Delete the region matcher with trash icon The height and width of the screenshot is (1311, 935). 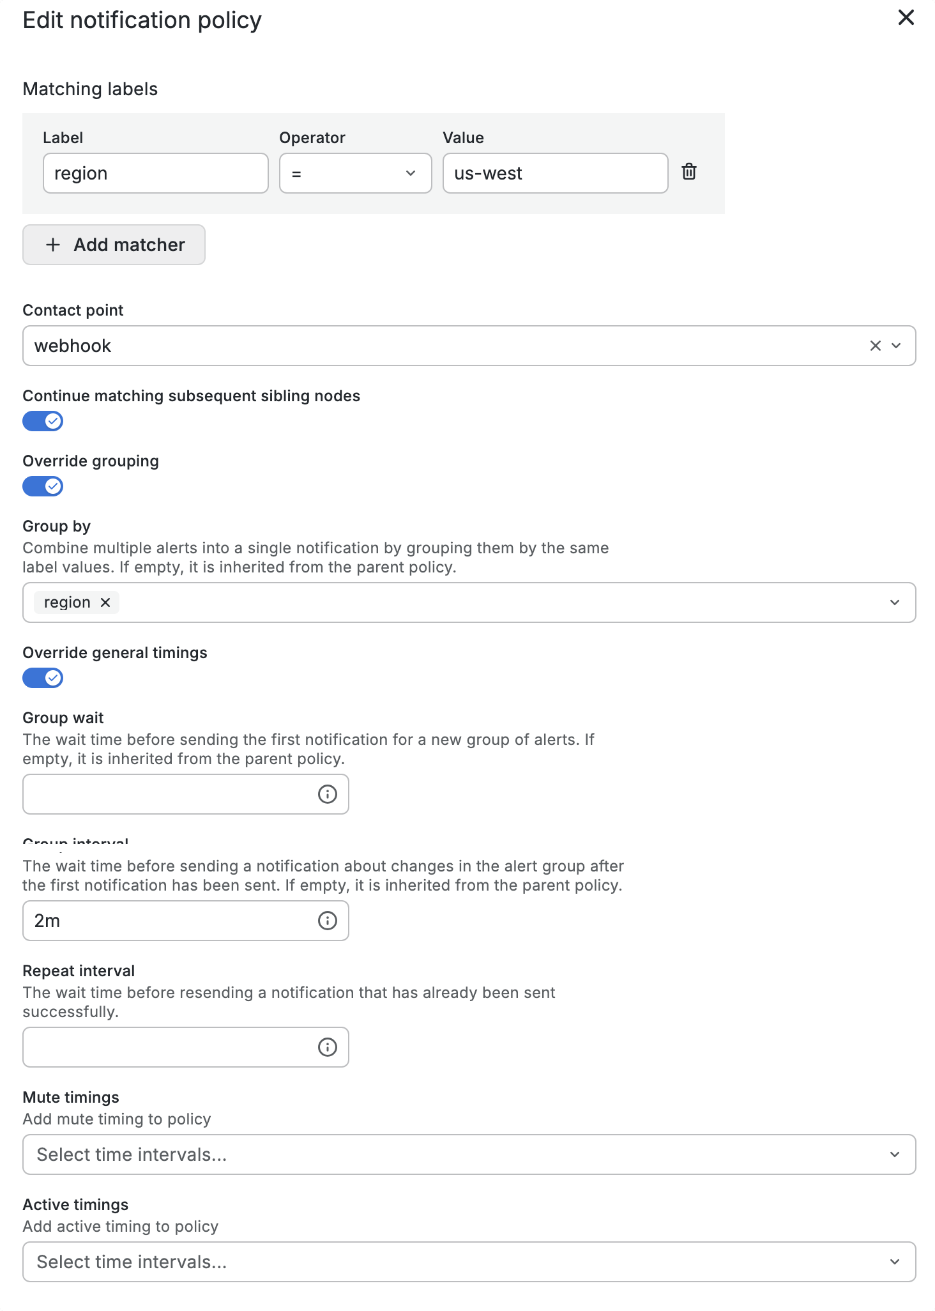688,172
